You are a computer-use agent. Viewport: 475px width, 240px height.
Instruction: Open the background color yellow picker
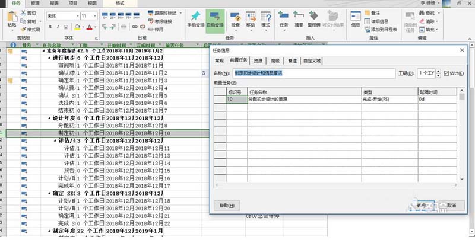pyautogui.click(x=77, y=27)
